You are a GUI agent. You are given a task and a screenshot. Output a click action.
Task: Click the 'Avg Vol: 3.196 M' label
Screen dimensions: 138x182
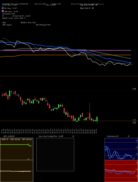click(x=89, y=5)
